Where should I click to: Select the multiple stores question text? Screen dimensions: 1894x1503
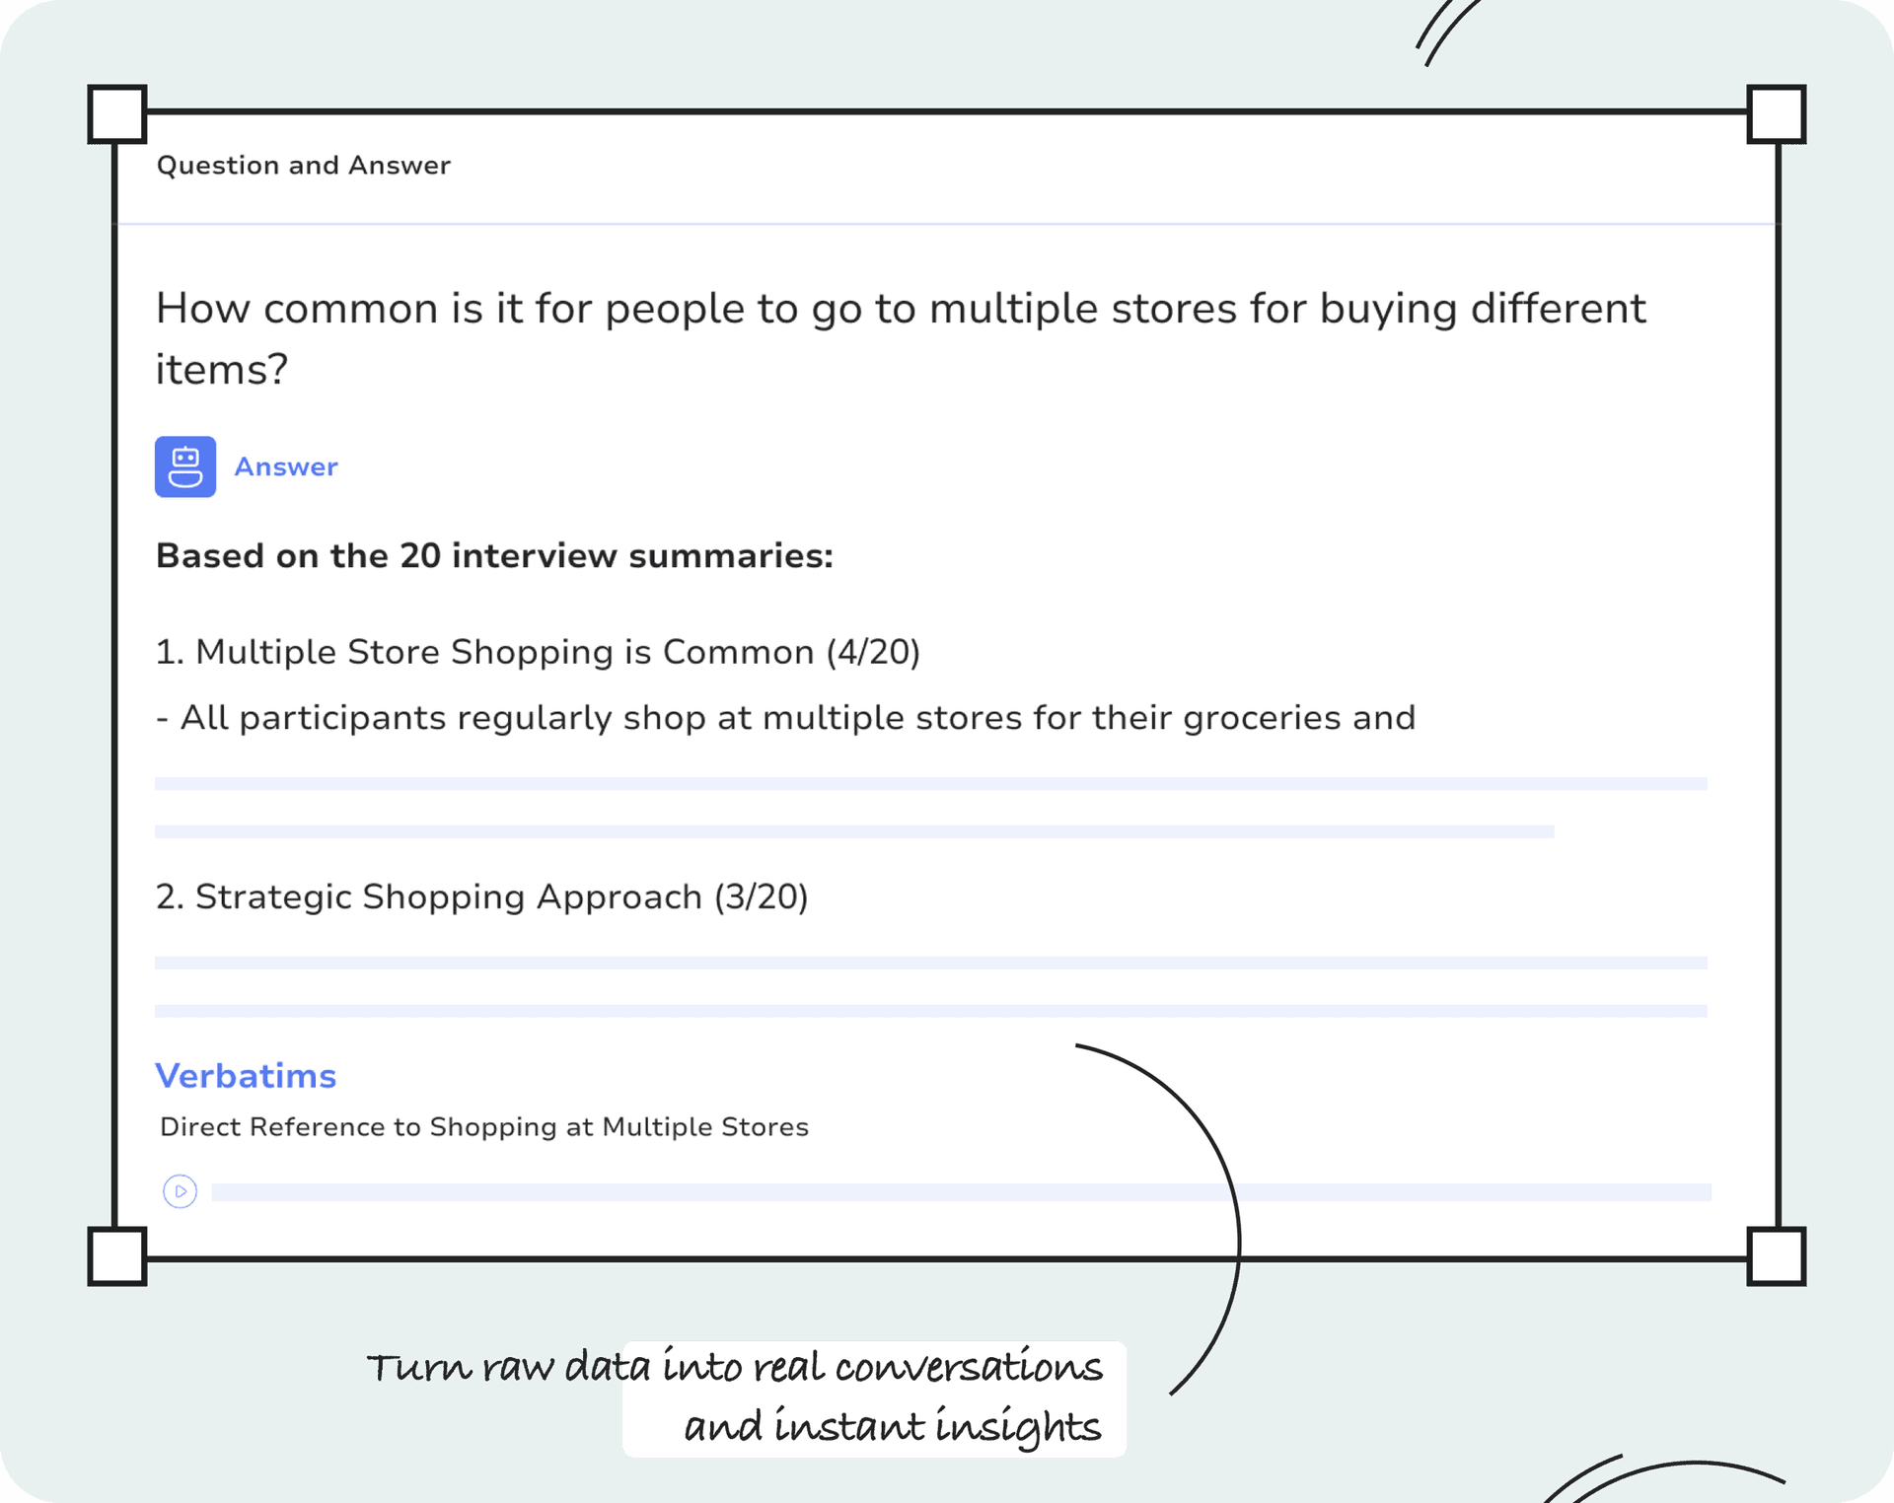(x=901, y=338)
